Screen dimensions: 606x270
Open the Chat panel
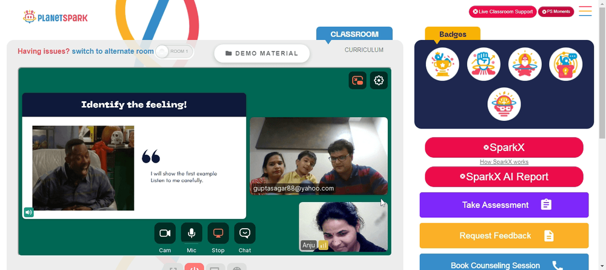(x=245, y=233)
